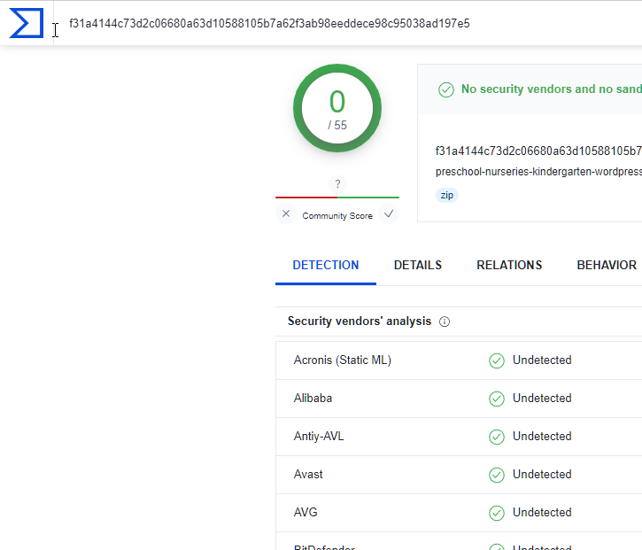Click the Community Score label
The height and width of the screenshot is (550, 642).
(337, 216)
